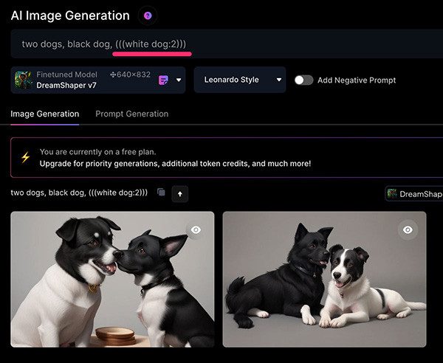Copy the prompt with the duplicate icon
Screen dimensions: 443x363
161,193
